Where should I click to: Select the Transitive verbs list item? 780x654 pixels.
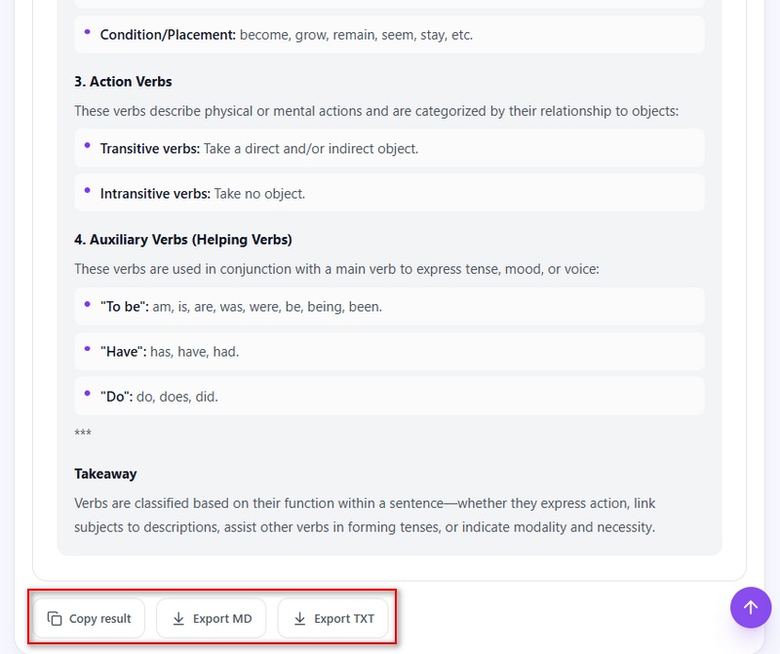(389, 148)
